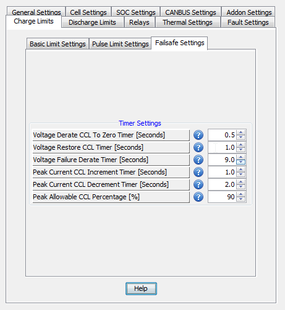This screenshot has width=285, height=310.
Task: Open help for Peak Current CCL Decrement Timer
Action: (198, 184)
